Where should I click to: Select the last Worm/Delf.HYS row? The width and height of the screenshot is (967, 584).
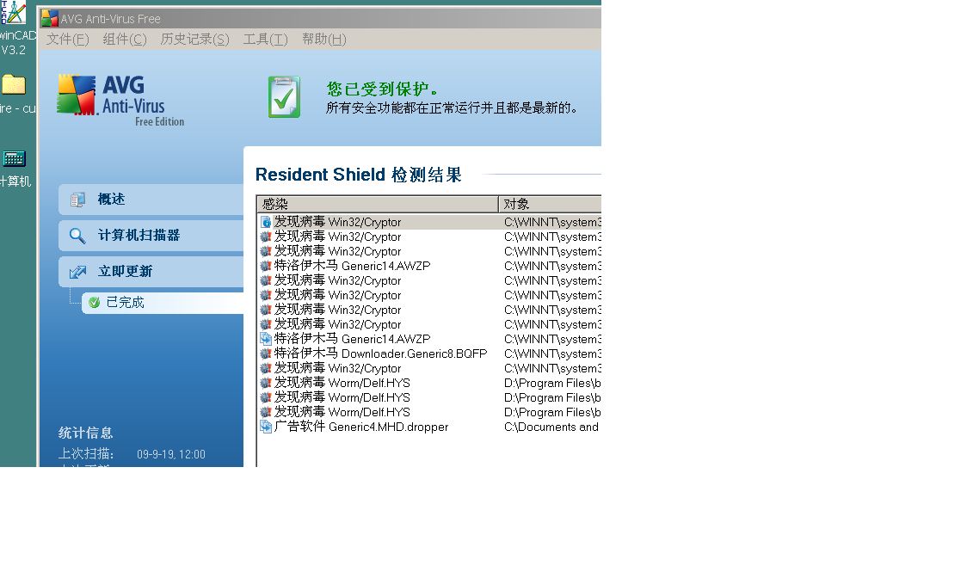430,412
